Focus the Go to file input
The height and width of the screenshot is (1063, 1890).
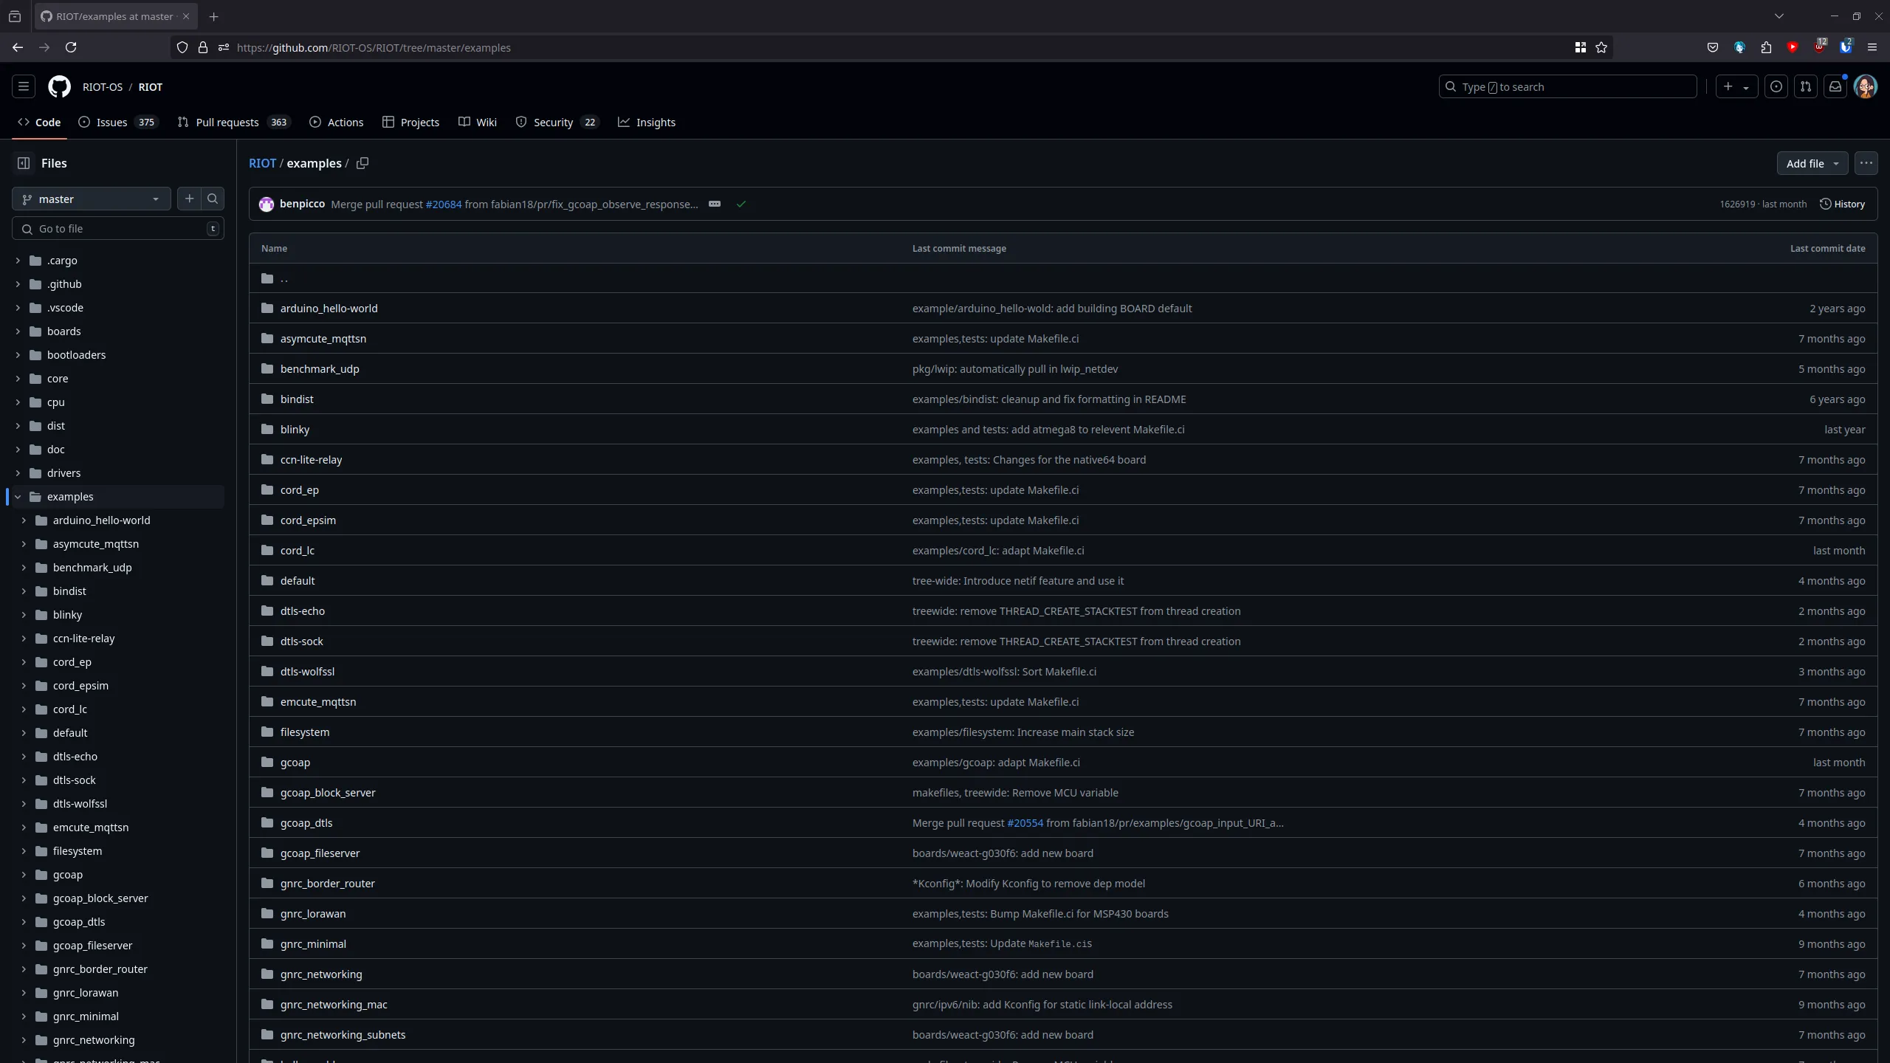pos(118,229)
